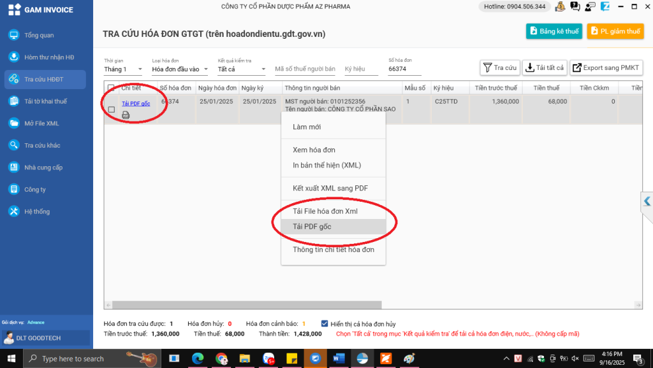Screen dimensions: 653x368
Task: Click the GAM INVOICE logo
Action: point(41,10)
